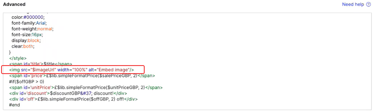The height and width of the screenshot is (112, 374).
Task: Click the display:block line
Action: tap(26, 40)
